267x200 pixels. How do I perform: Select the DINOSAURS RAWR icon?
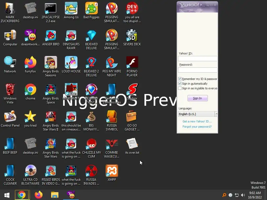coord(71,40)
